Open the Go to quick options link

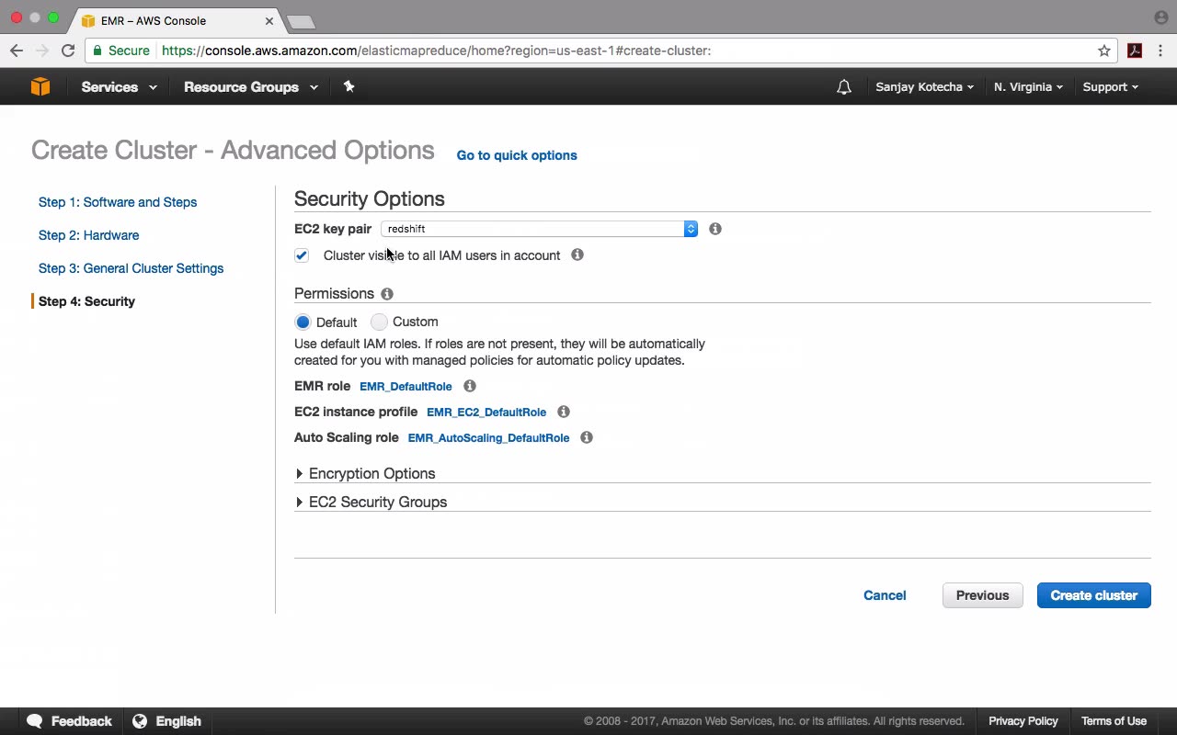click(x=517, y=155)
